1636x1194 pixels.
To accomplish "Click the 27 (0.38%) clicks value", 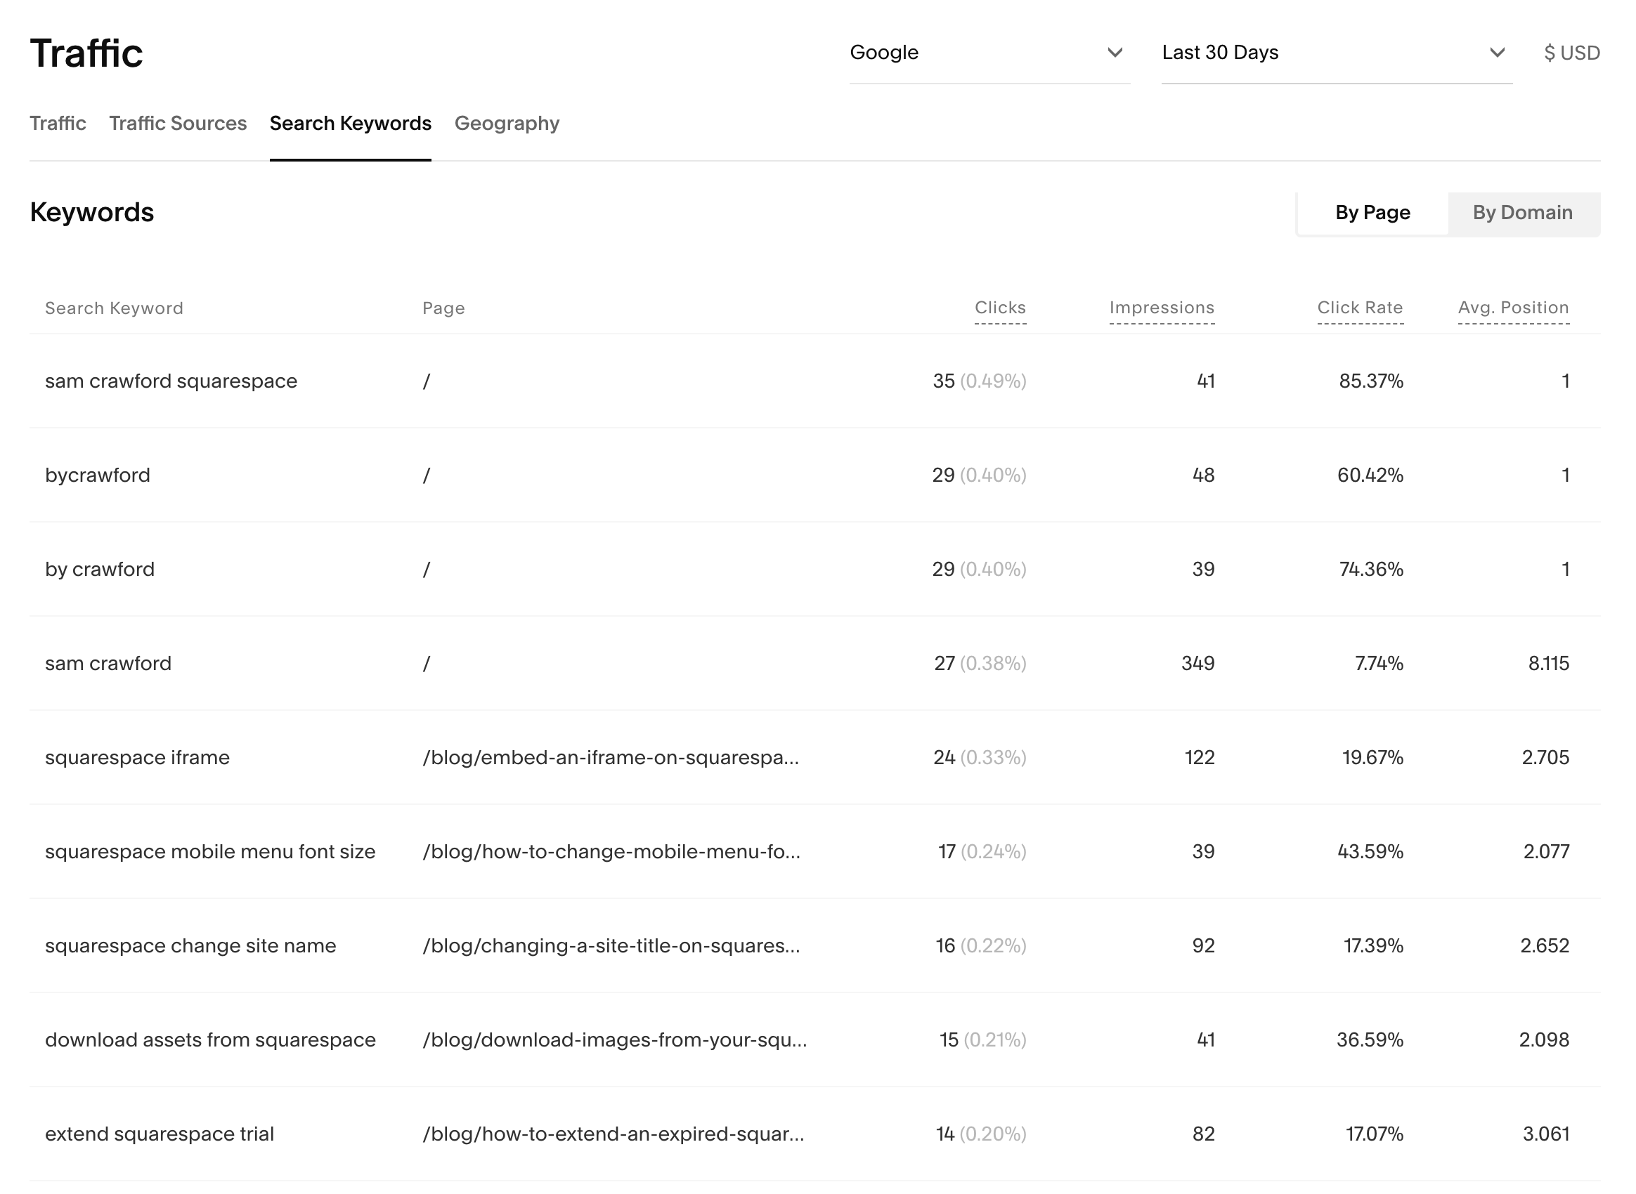I will pyautogui.click(x=980, y=664).
